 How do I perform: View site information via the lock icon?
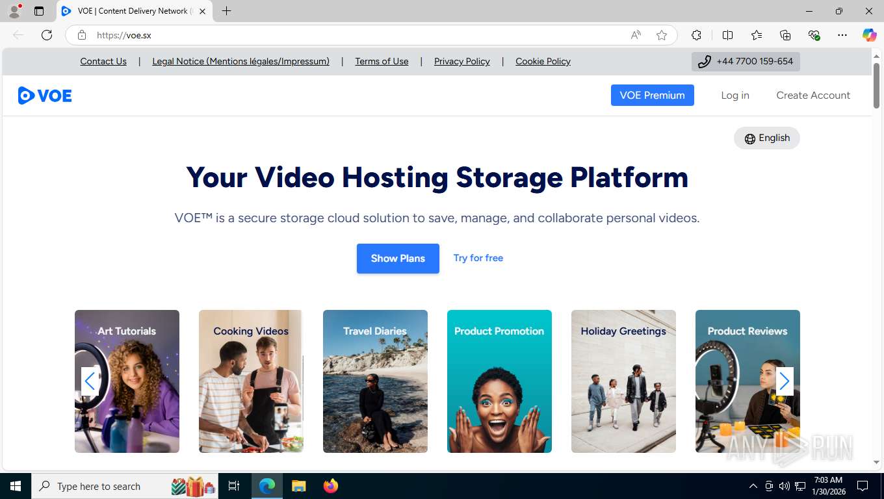click(82, 35)
